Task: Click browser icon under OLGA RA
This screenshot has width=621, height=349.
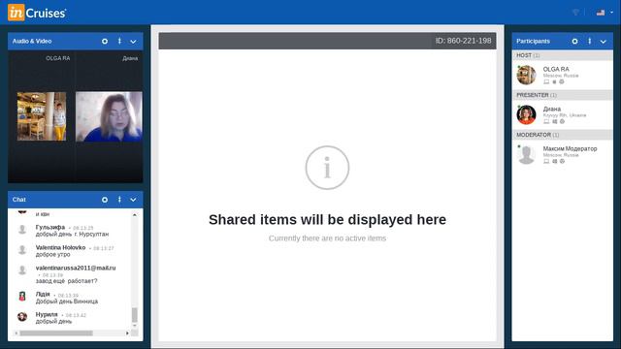Action: coord(562,81)
